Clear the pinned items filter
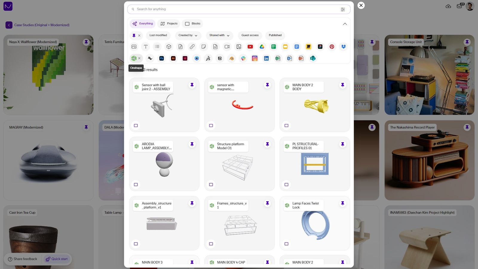 (x=139, y=35)
